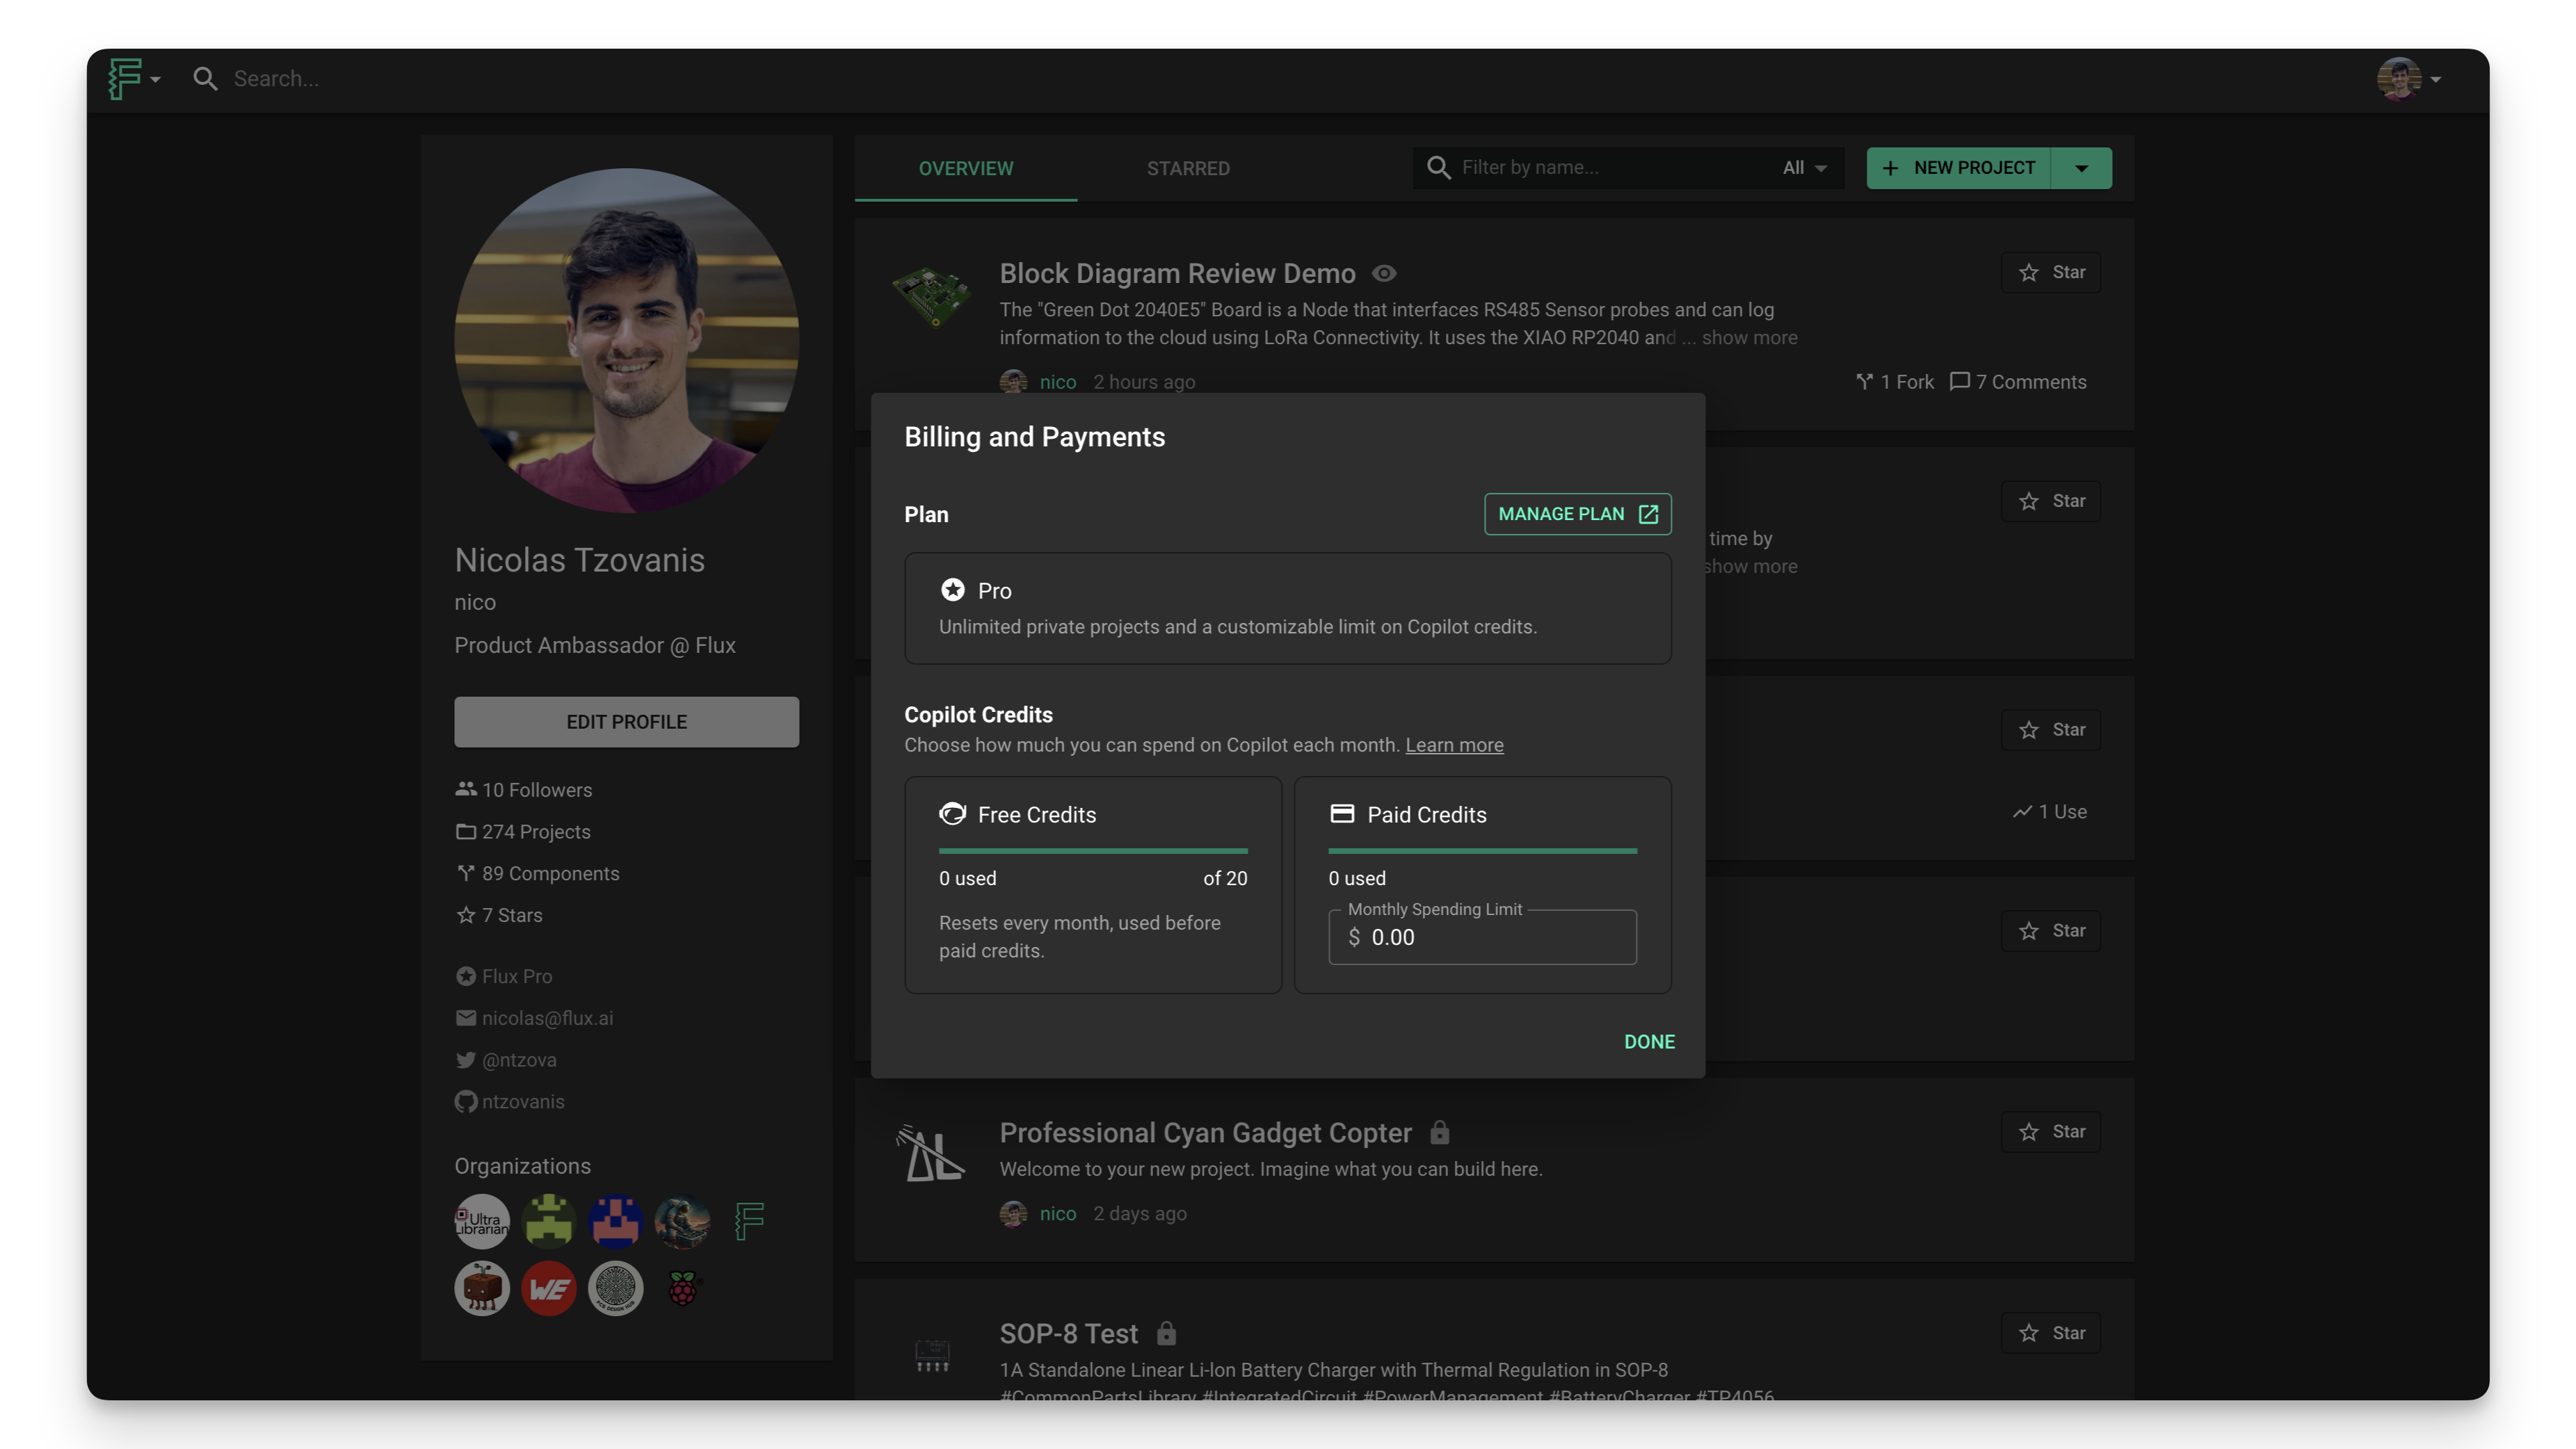Click the Block Diagram Review Demo board thumbnail

tap(931, 297)
